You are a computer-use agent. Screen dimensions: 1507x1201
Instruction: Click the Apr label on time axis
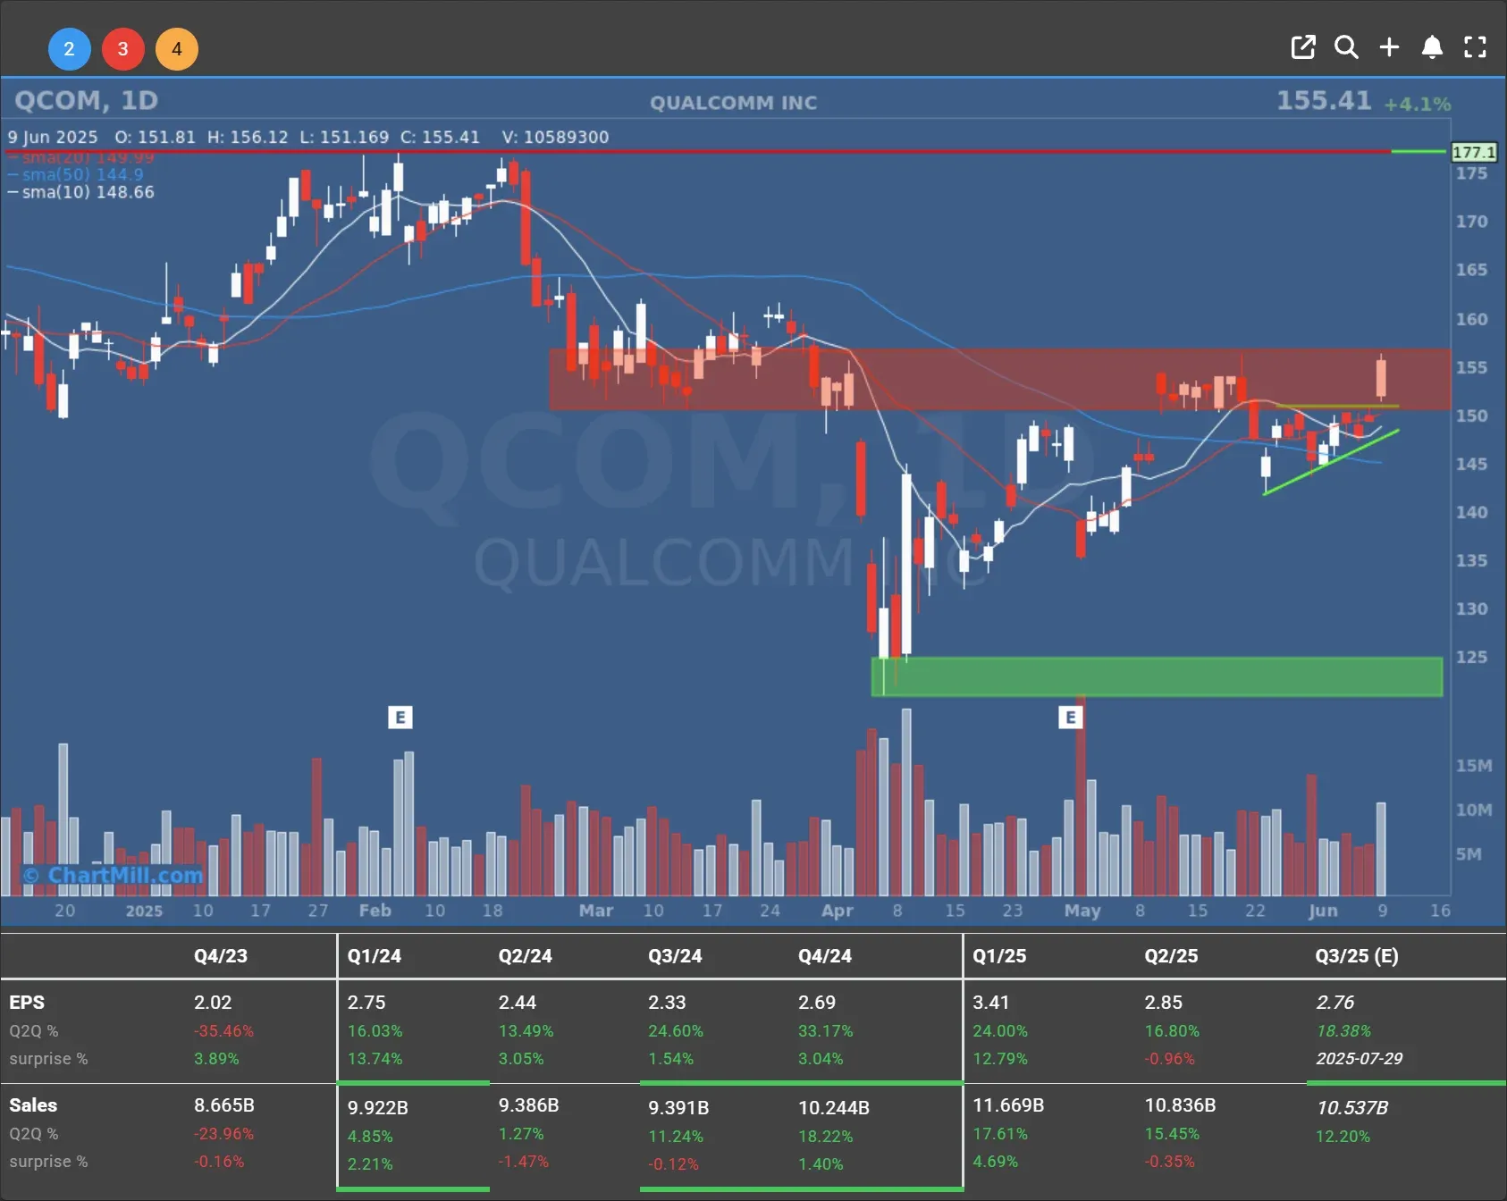(x=837, y=911)
